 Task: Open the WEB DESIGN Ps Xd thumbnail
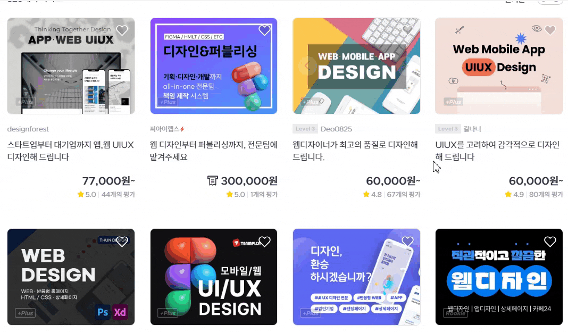[71, 277]
